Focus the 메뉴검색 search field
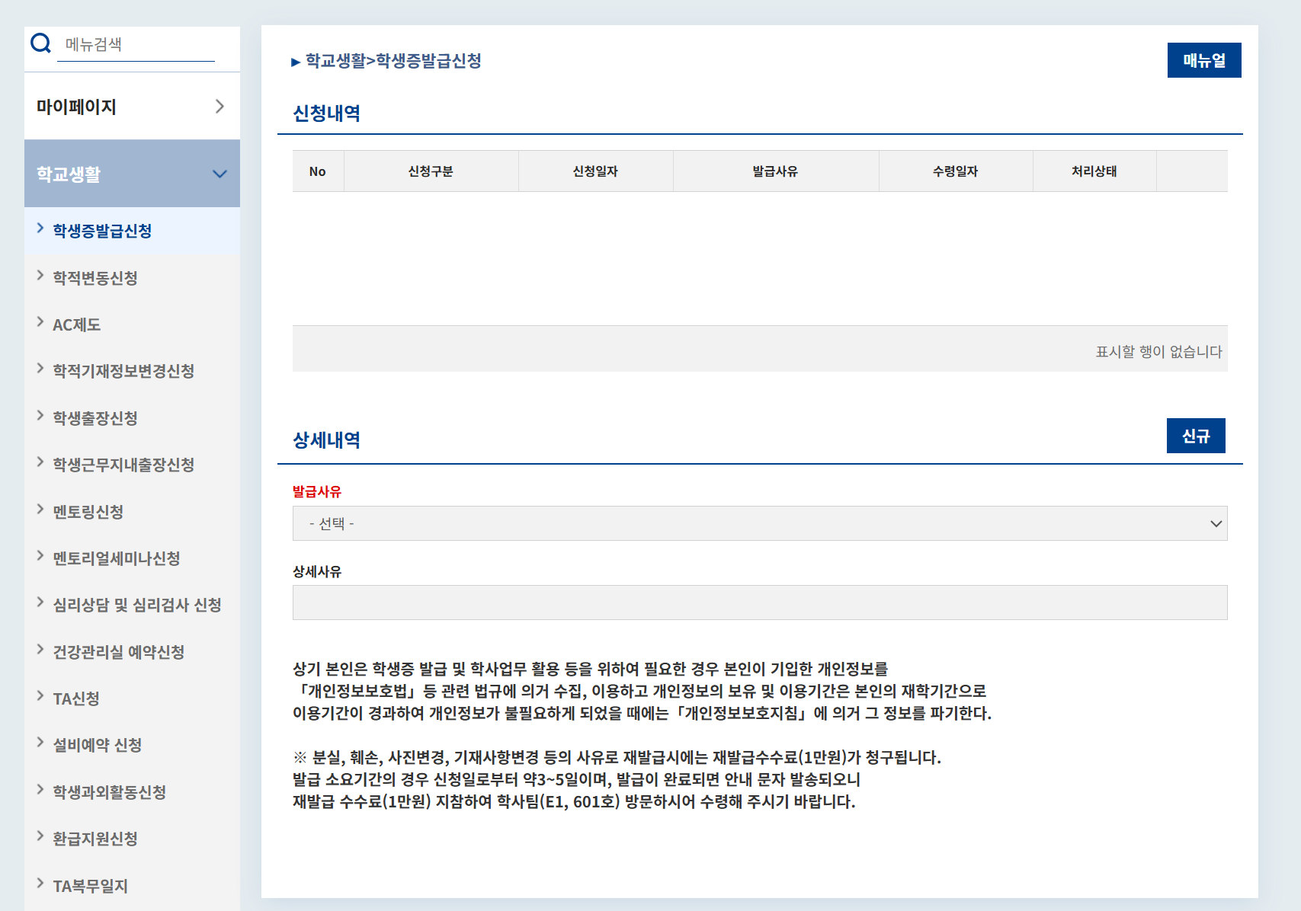This screenshot has width=1301, height=911. pyautogui.click(x=136, y=44)
